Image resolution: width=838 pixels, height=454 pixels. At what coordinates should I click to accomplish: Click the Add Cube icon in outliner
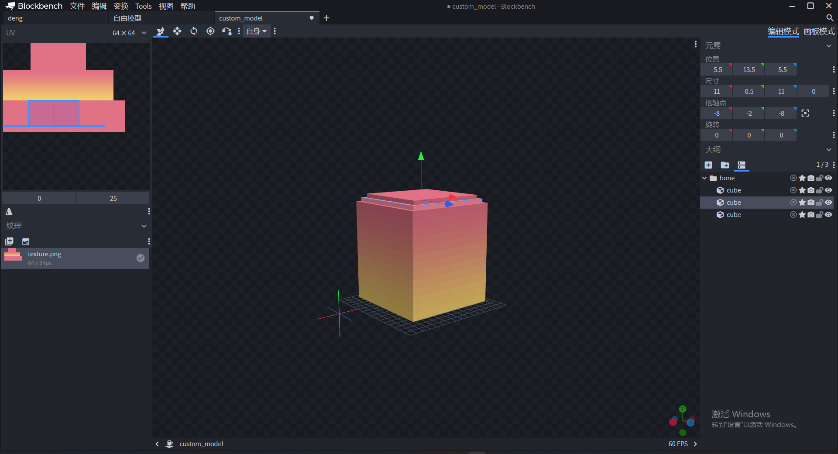click(708, 165)
